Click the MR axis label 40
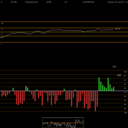The height and width of the screenshot is (128, 128). click(125, 84)
